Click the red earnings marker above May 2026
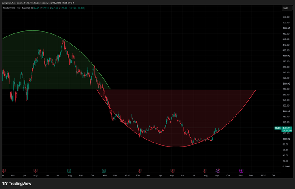 click(x=173, y=170)
